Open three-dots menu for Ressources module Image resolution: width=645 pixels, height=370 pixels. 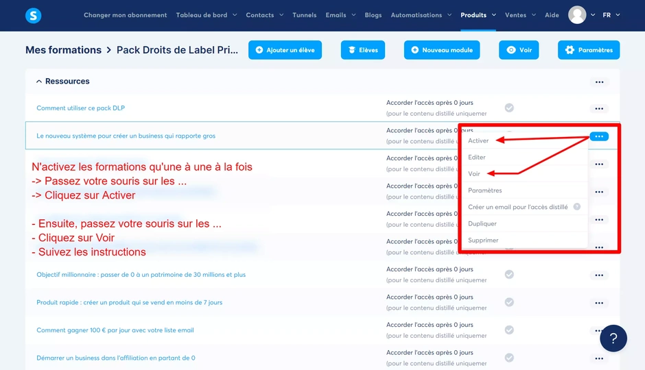click(x=599, y=82)
